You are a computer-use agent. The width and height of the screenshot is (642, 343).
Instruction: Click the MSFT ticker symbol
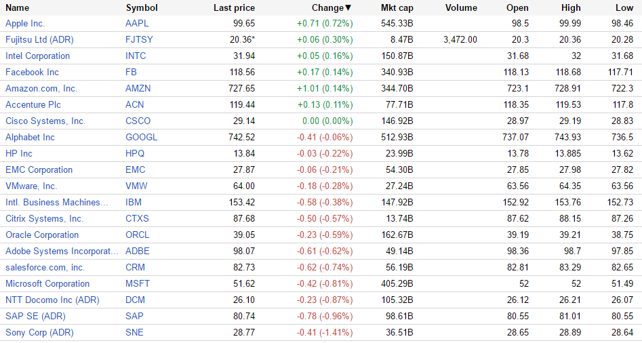138,284
